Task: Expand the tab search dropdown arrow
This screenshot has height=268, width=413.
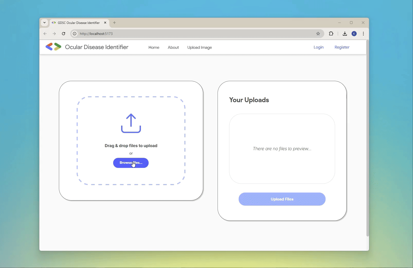Action: point(44,23)
